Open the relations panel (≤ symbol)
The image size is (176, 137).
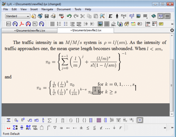point(88,128)
